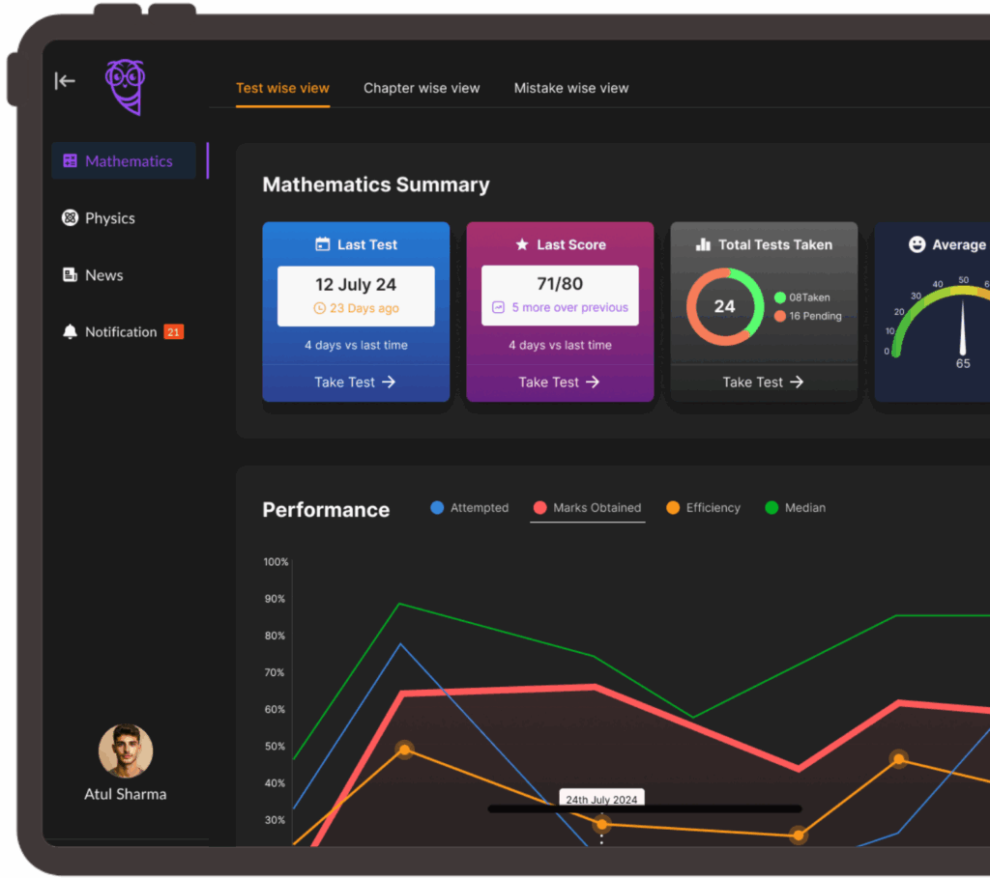This screenshot has height=878, width=990.
Task: Click the News newspaper icon
Action: (x=70, y=275)
